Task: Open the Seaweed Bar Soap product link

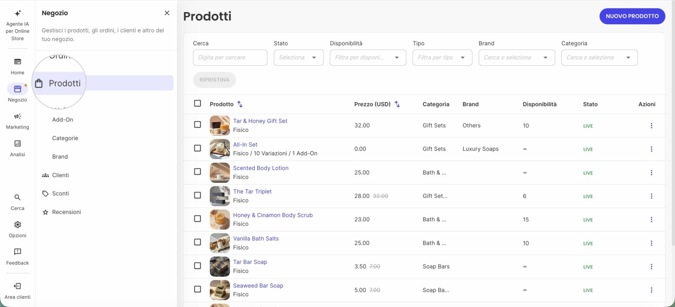Action: coord(258,286)
